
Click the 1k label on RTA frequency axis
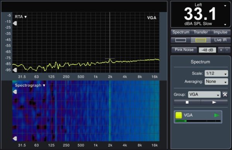coord(96,77)
